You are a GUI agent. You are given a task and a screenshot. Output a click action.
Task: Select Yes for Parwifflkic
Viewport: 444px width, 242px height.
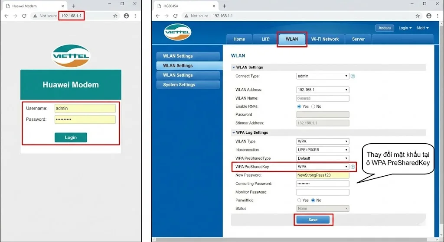click(x=299, y=200)
